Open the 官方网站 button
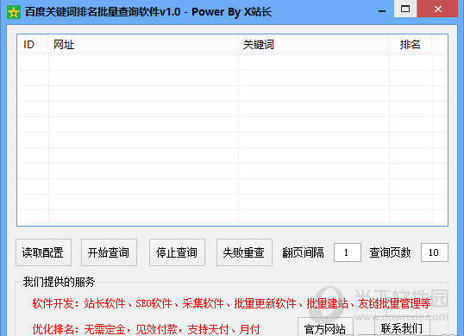The height and width of the screenshot is (336, 464). click(x=325, y=327)
